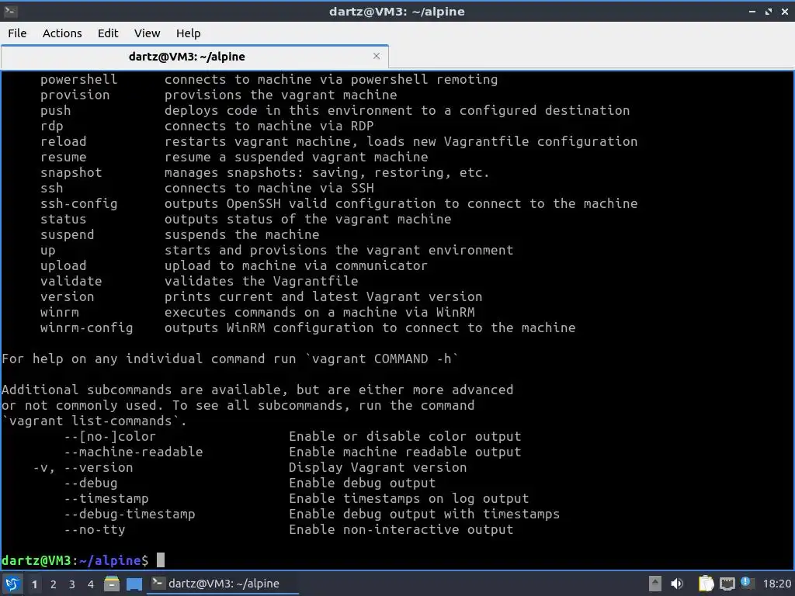Open the update notification tray icon
Image resolution: width=795 pixels, height=596 pixels.
click(x=746, y=583)
